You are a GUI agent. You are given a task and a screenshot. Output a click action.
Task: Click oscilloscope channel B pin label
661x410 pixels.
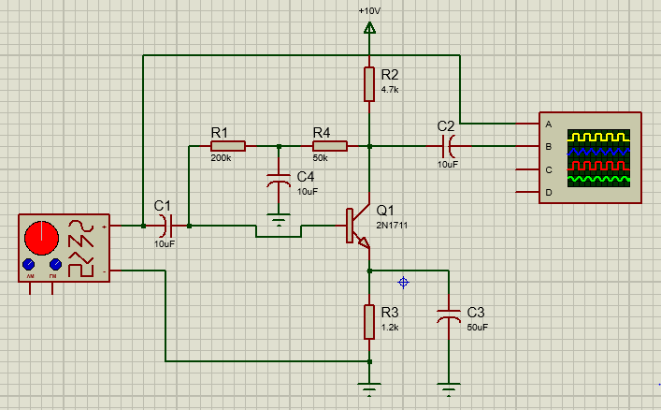(549, 147)
